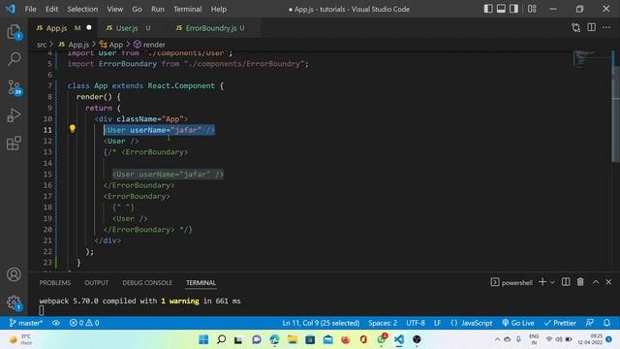620x349 pixels.
Task: Open the Terminal menu
Action: pos(187,9)
